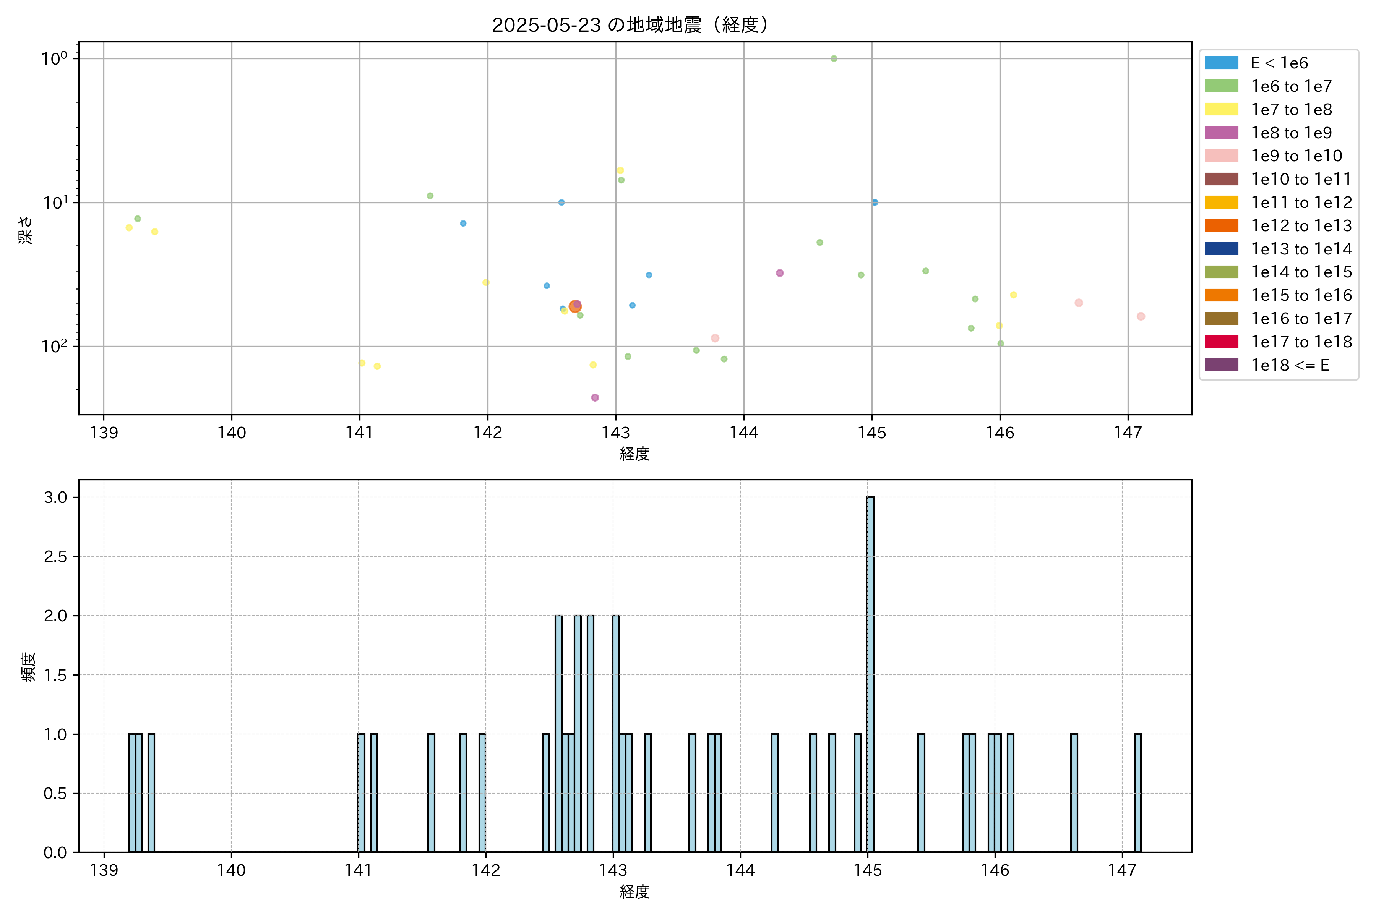Click the green scatter point at depth 10^0
The width and height of the screenshot is (1376, 917).
tap(834, 58)
